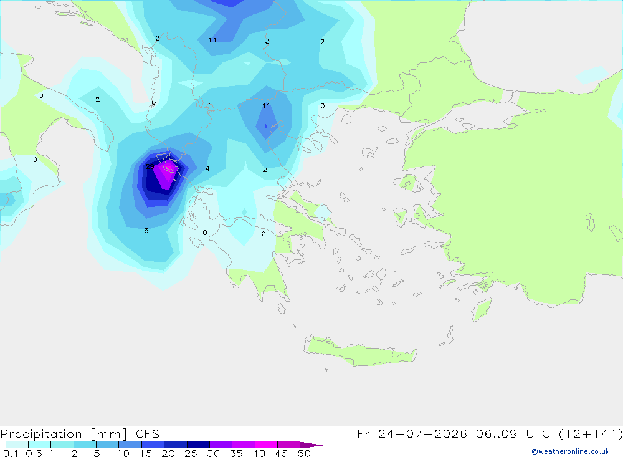Image resolution: width=623 pixels, height=457 pixels.
Task: Select the 35–40 mm legend color box
Action: [x=243, y=445]
